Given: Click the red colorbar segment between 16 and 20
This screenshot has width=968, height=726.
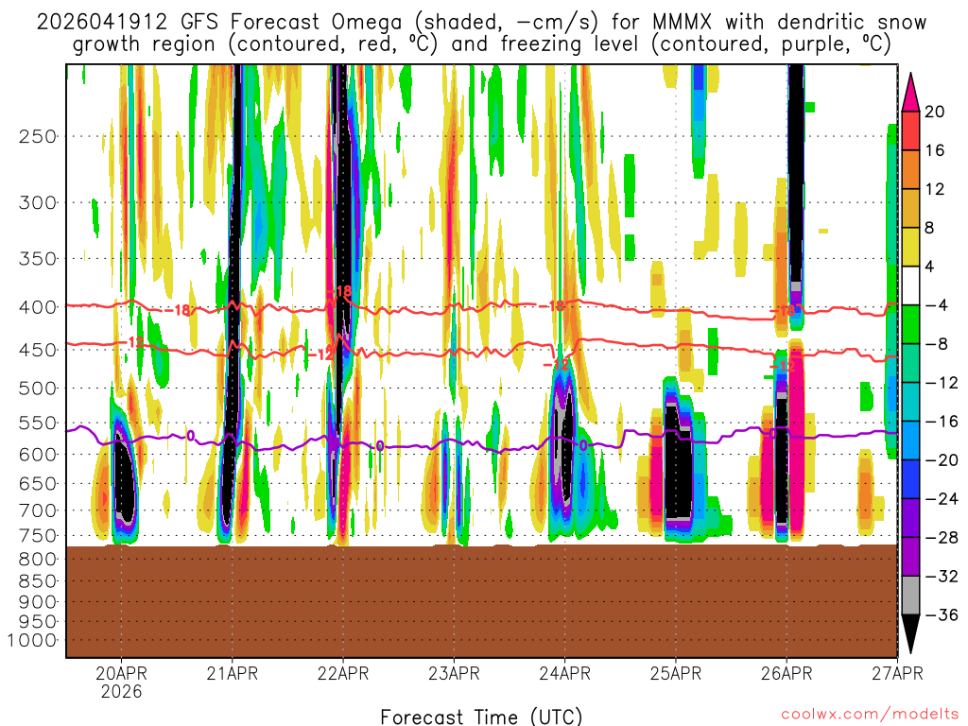Looking at the screenshot, I should click(x=911, y=130).
